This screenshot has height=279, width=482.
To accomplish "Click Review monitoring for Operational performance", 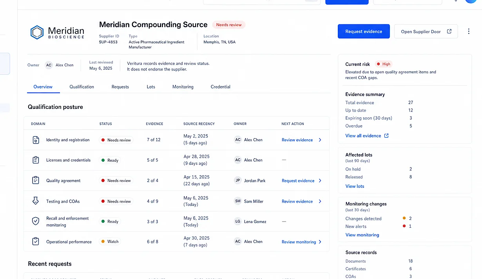I will pyautogui.click(x=299, y=242).
